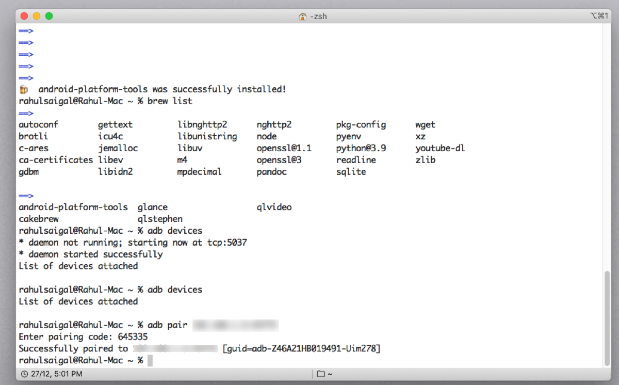Image resolution: width=619 pixels, height=385 pixels.
Task: Click the clock icon in status bar
Action: (x=24, y=374)
